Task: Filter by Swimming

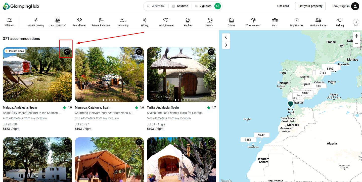Action: click(x=123, y=22)
